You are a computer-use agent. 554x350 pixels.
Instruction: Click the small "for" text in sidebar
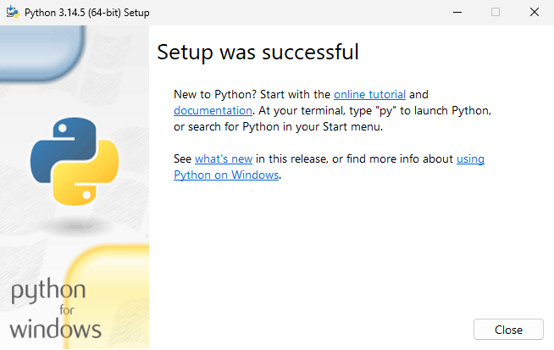click(66, 310)
